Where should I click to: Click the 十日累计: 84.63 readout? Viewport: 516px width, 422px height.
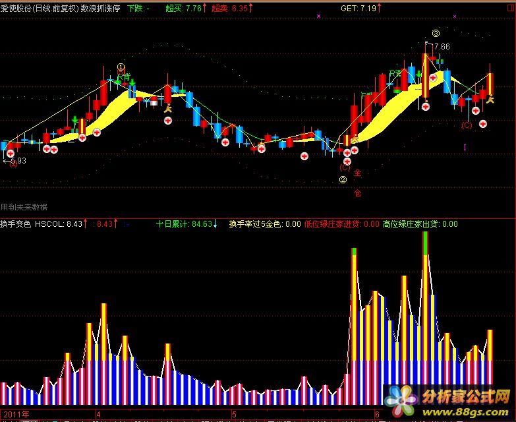(186, 224)
